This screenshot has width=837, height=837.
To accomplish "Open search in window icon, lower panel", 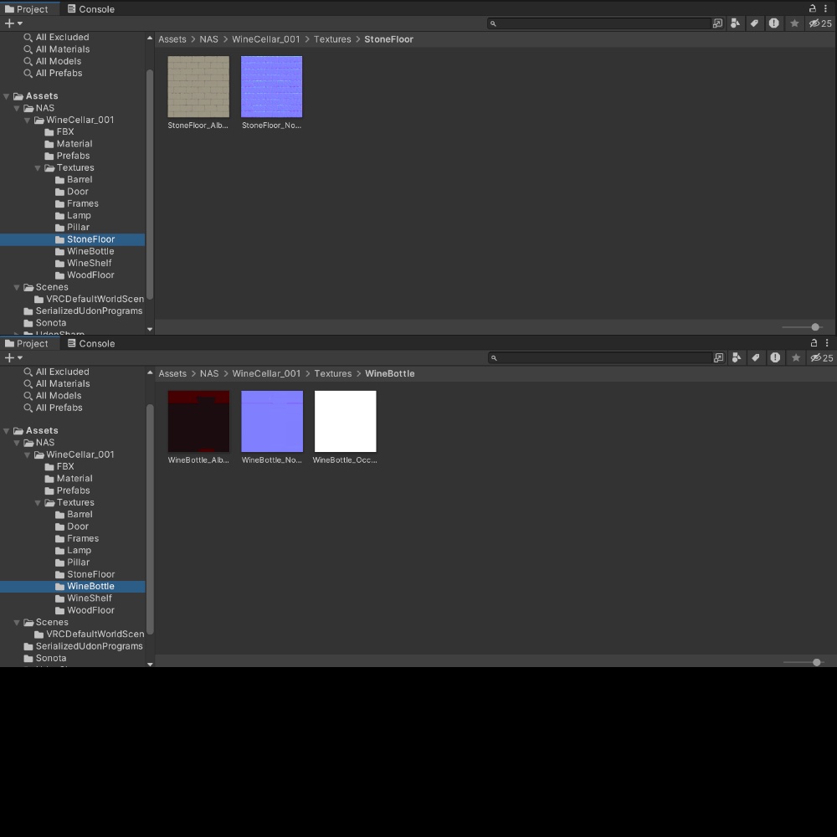I will tap(718, 357).
